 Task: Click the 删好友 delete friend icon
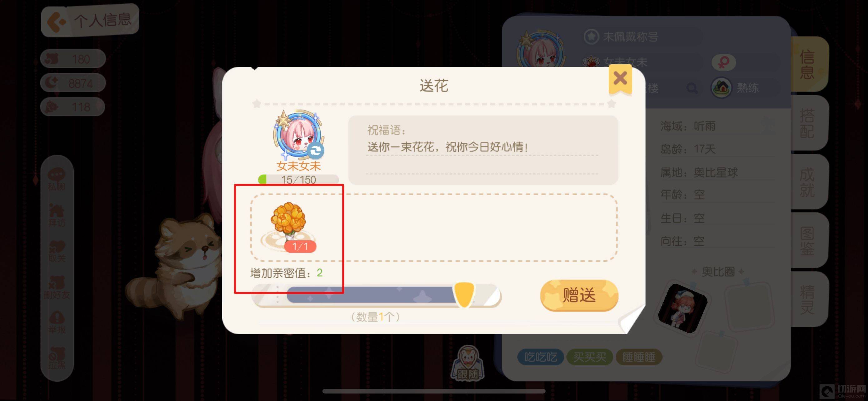pos(57,288)
